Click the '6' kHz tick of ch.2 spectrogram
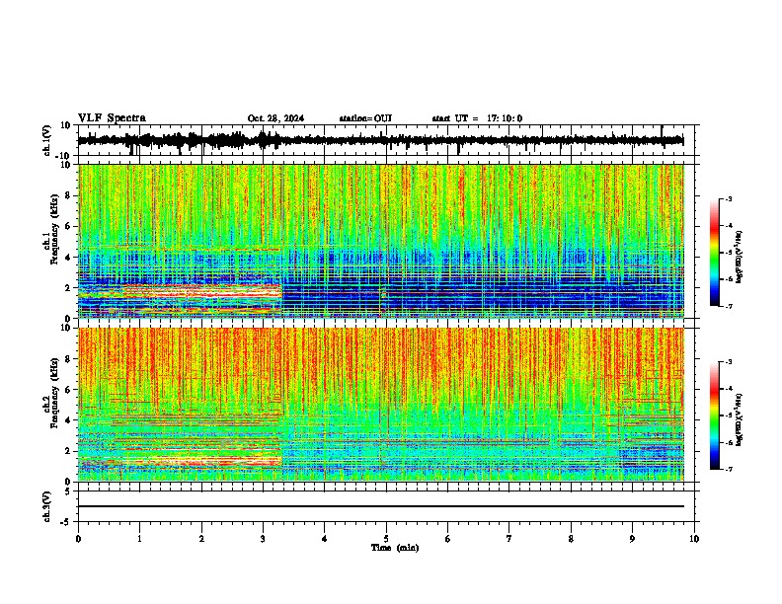782x604 pixels. 68,390
